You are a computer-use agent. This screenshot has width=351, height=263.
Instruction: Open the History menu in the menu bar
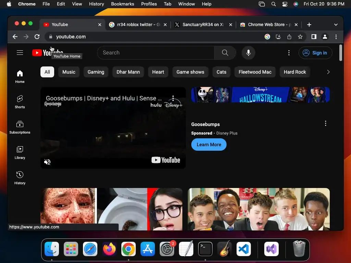96,4
